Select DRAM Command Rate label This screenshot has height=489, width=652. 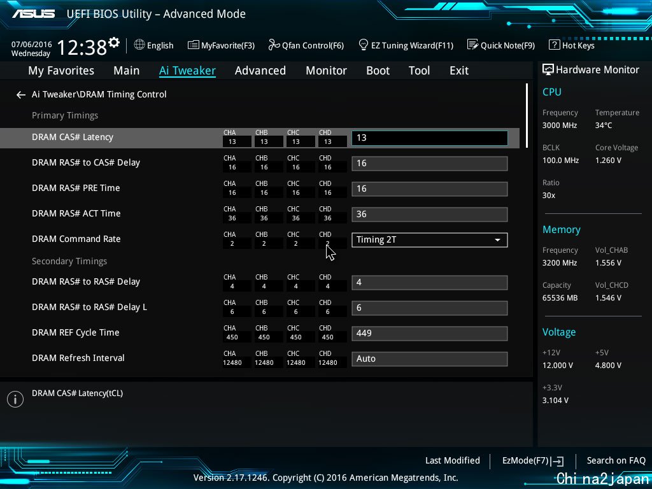click(76, 239)
